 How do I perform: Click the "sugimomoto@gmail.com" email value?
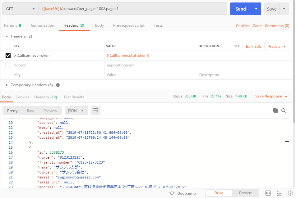coord(78,177)
